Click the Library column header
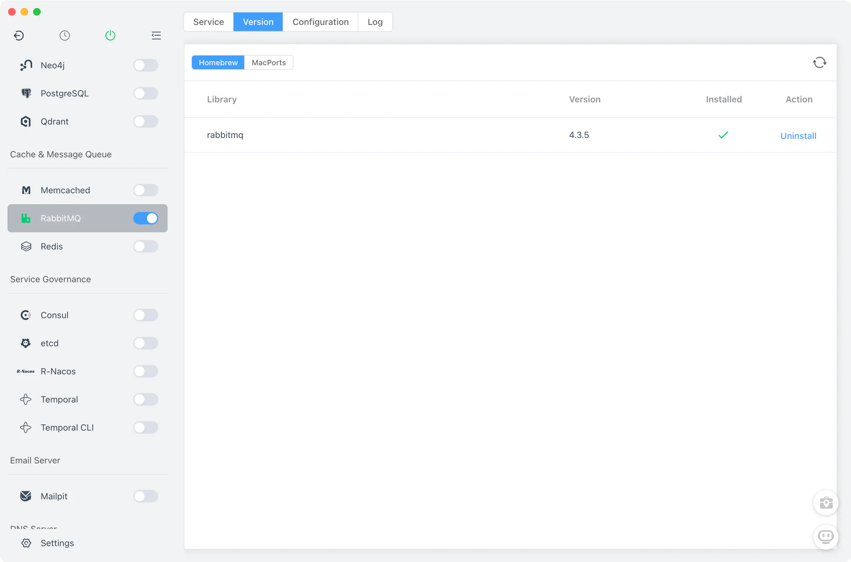 pos(222,99)
